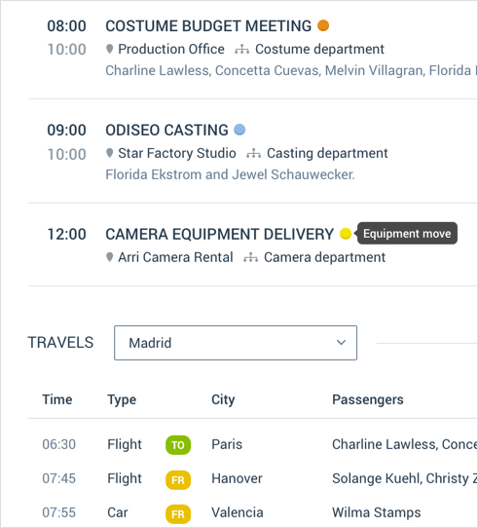
Task: Open the Camera Equipment Delivery event
Action: pos(219,234)
